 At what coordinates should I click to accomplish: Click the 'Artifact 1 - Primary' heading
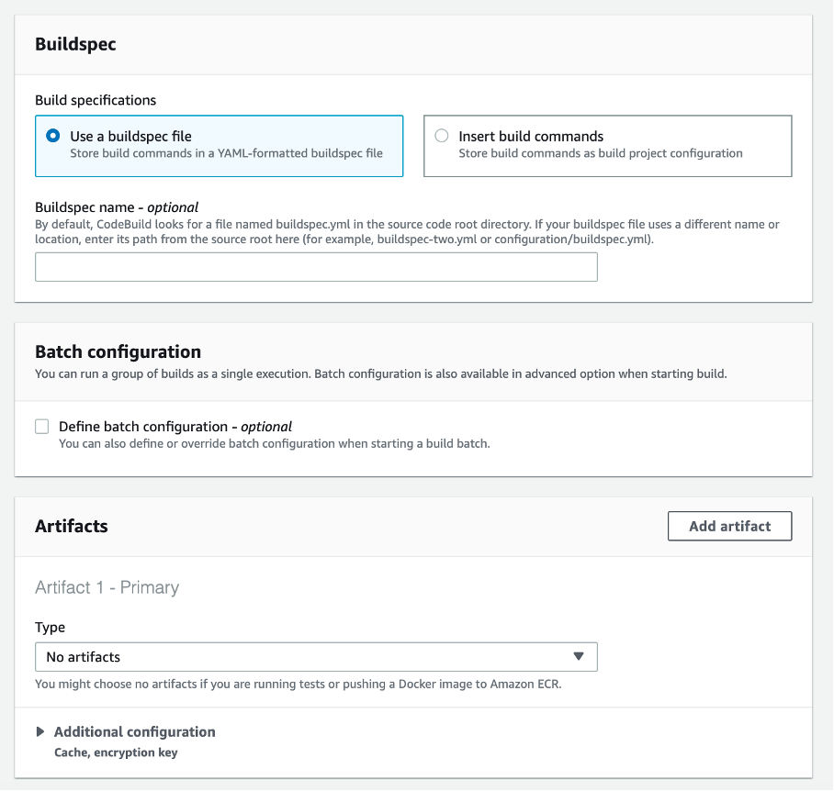(x=107, y=587)
